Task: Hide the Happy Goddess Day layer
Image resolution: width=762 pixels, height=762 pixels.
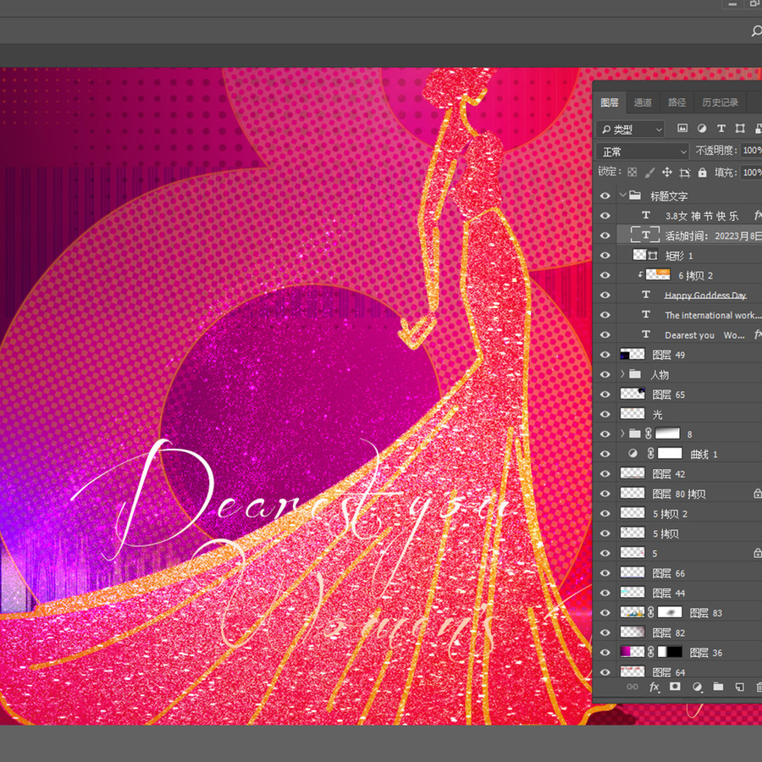Action: pyautogui.click(x=605, y=295)
